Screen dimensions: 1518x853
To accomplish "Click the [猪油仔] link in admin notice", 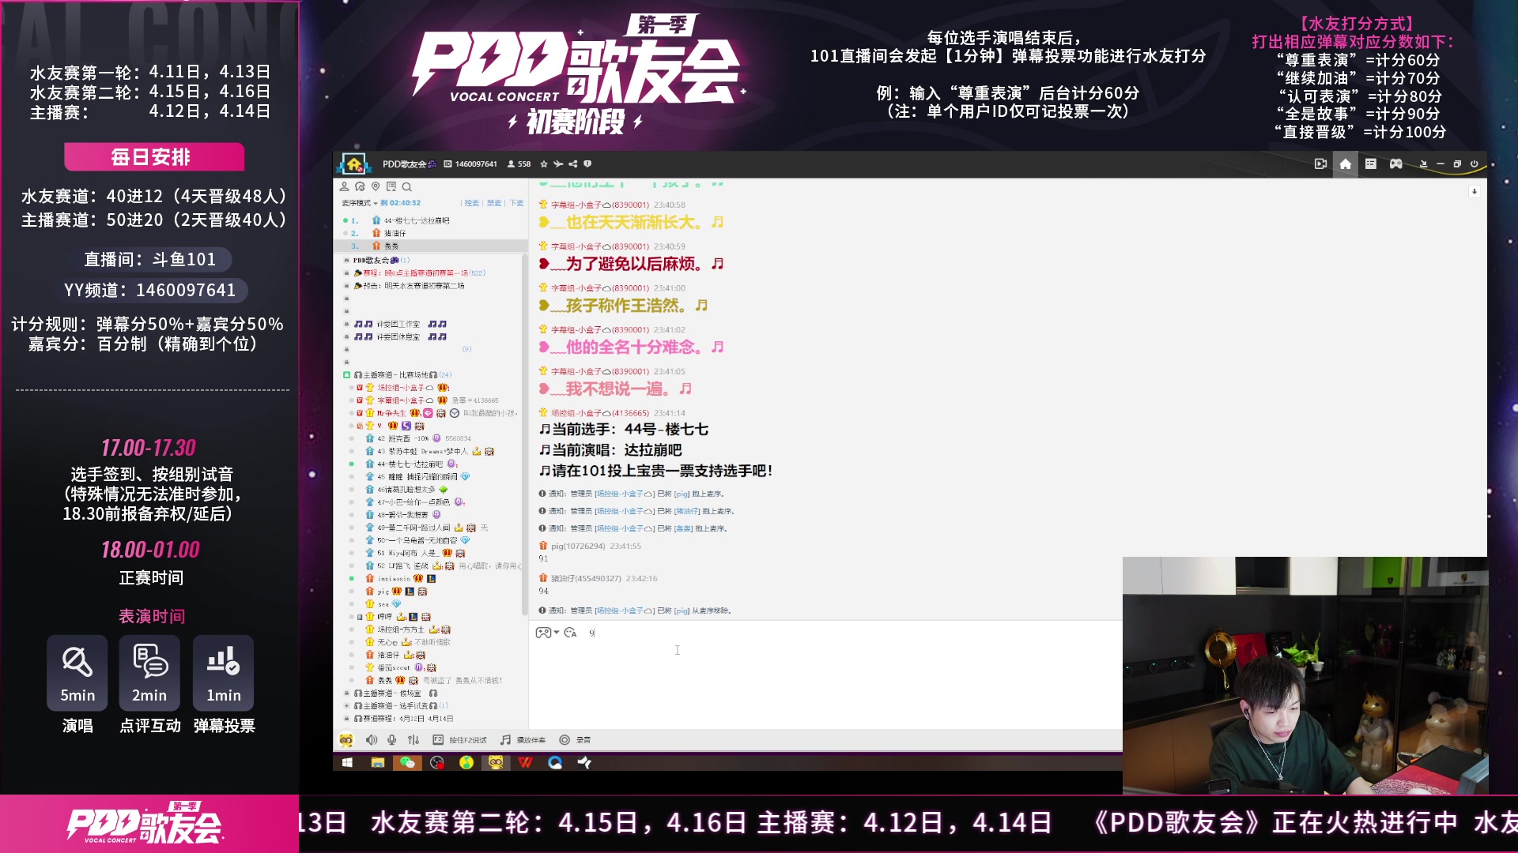I will [x=687, y=511].
